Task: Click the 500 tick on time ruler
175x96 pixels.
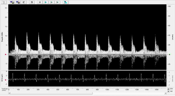Action: 58,89
